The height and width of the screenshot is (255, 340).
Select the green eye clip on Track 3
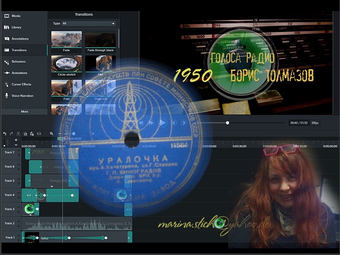click(30, 209)
